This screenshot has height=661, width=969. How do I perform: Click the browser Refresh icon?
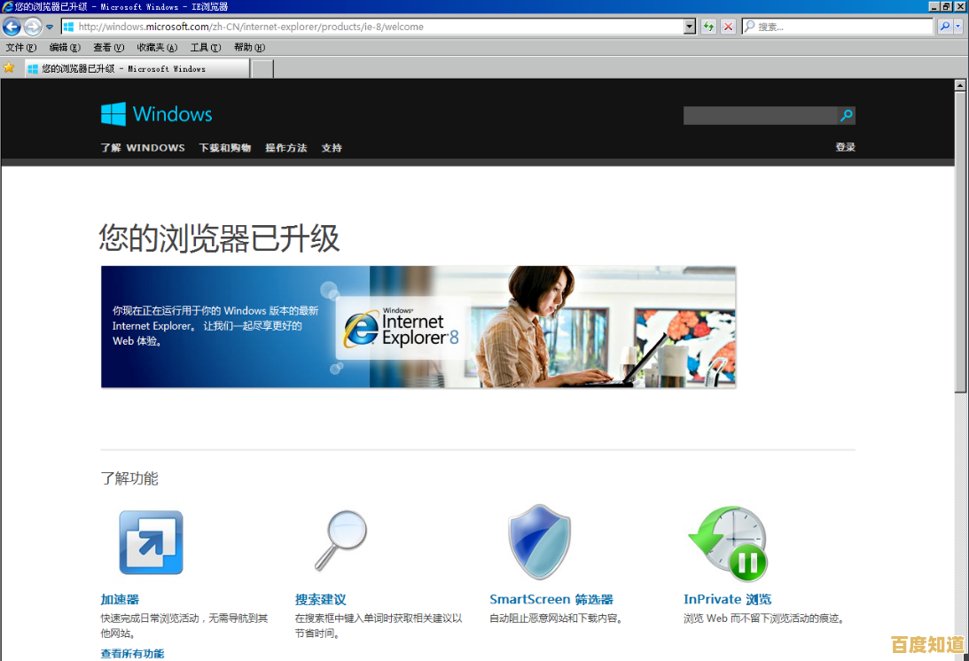(708, 27)
